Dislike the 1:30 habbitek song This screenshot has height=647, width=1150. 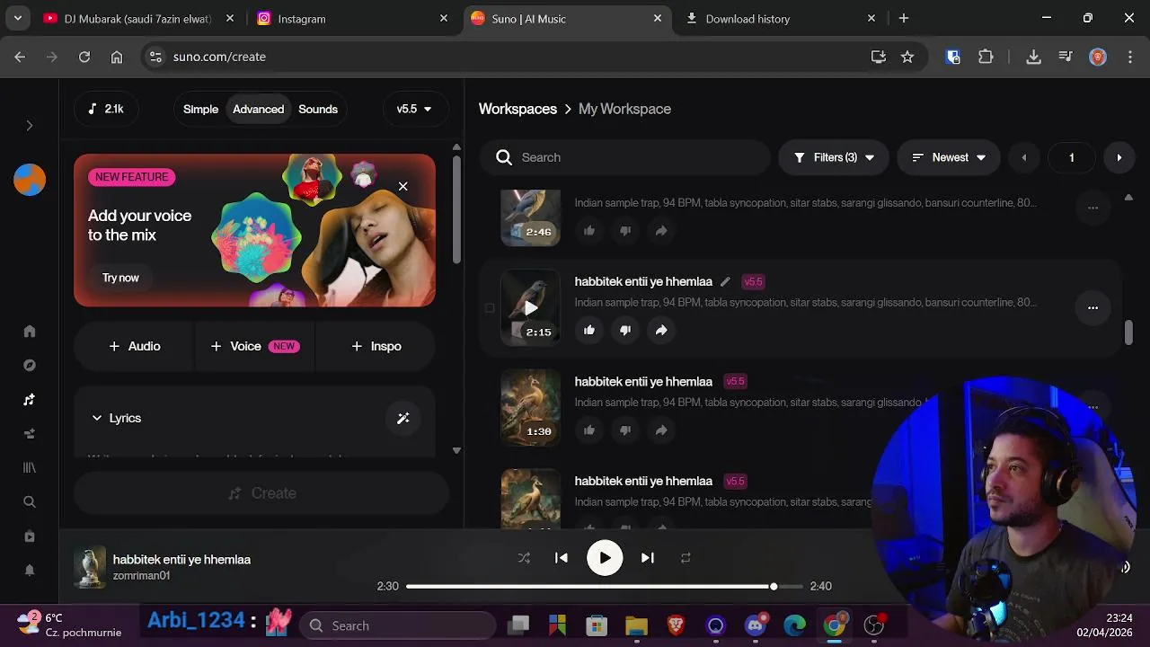click(x=625, y=430)
